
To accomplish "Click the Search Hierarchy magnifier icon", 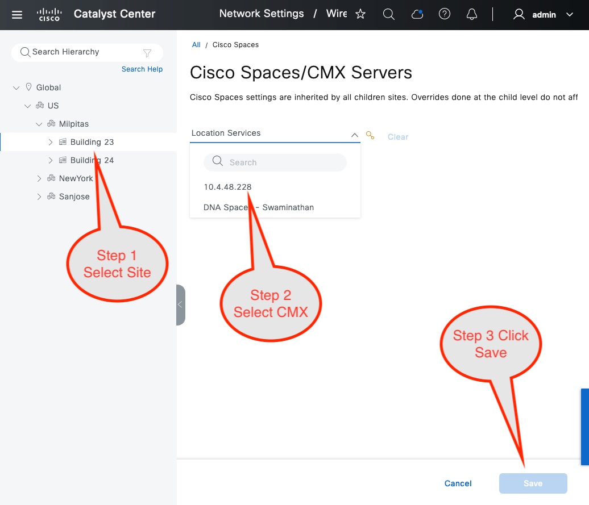I will (25, 52).
